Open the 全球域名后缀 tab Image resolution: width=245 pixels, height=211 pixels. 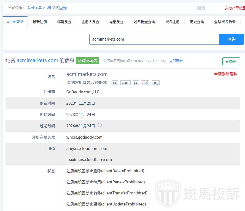pyautogui.click(x=225, y=22)
